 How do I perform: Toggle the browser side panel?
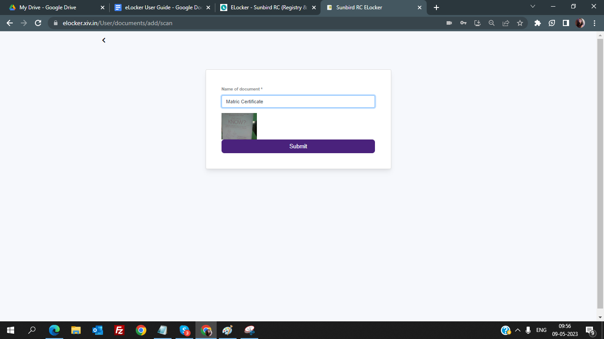(566, 23)
